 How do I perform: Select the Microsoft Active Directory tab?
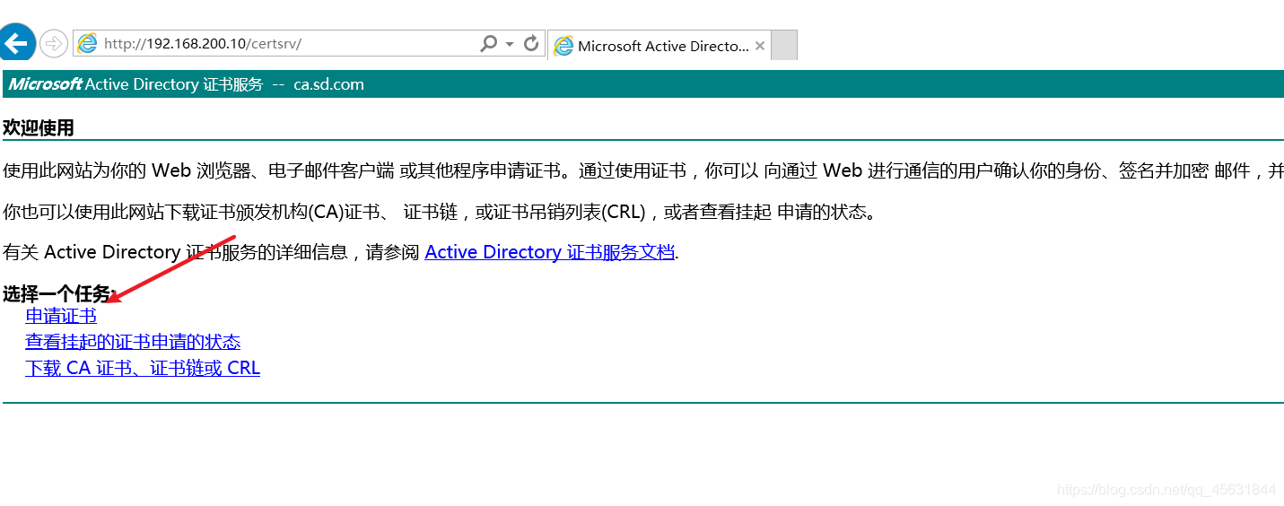click(x=659, y=46)
